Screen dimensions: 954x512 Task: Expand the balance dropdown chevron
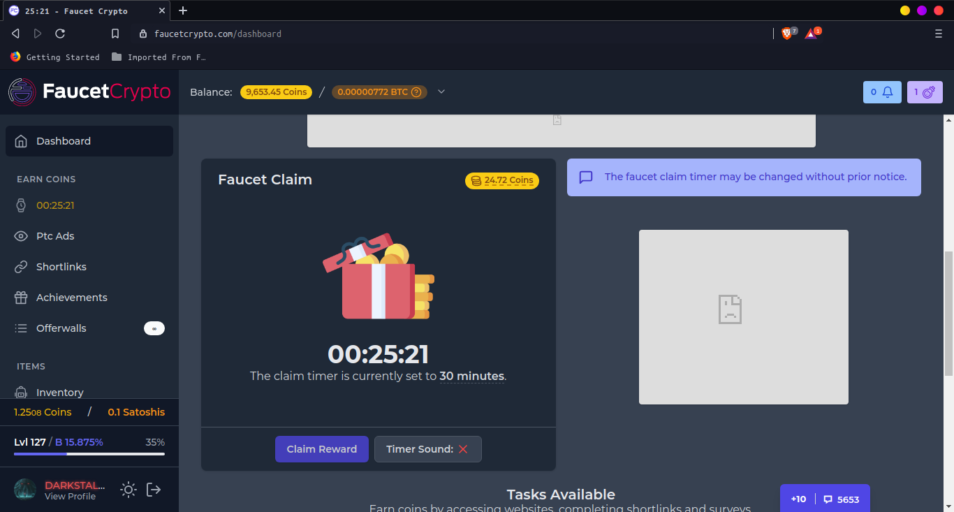coord(441,92)
